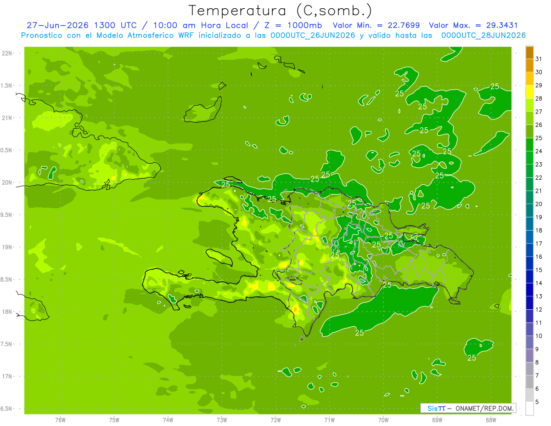
Task: Click the '12' label on the color legend
Action: tap(539, 310)
